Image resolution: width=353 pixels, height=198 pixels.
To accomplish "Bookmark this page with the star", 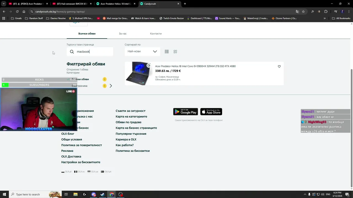I will 303,12.
